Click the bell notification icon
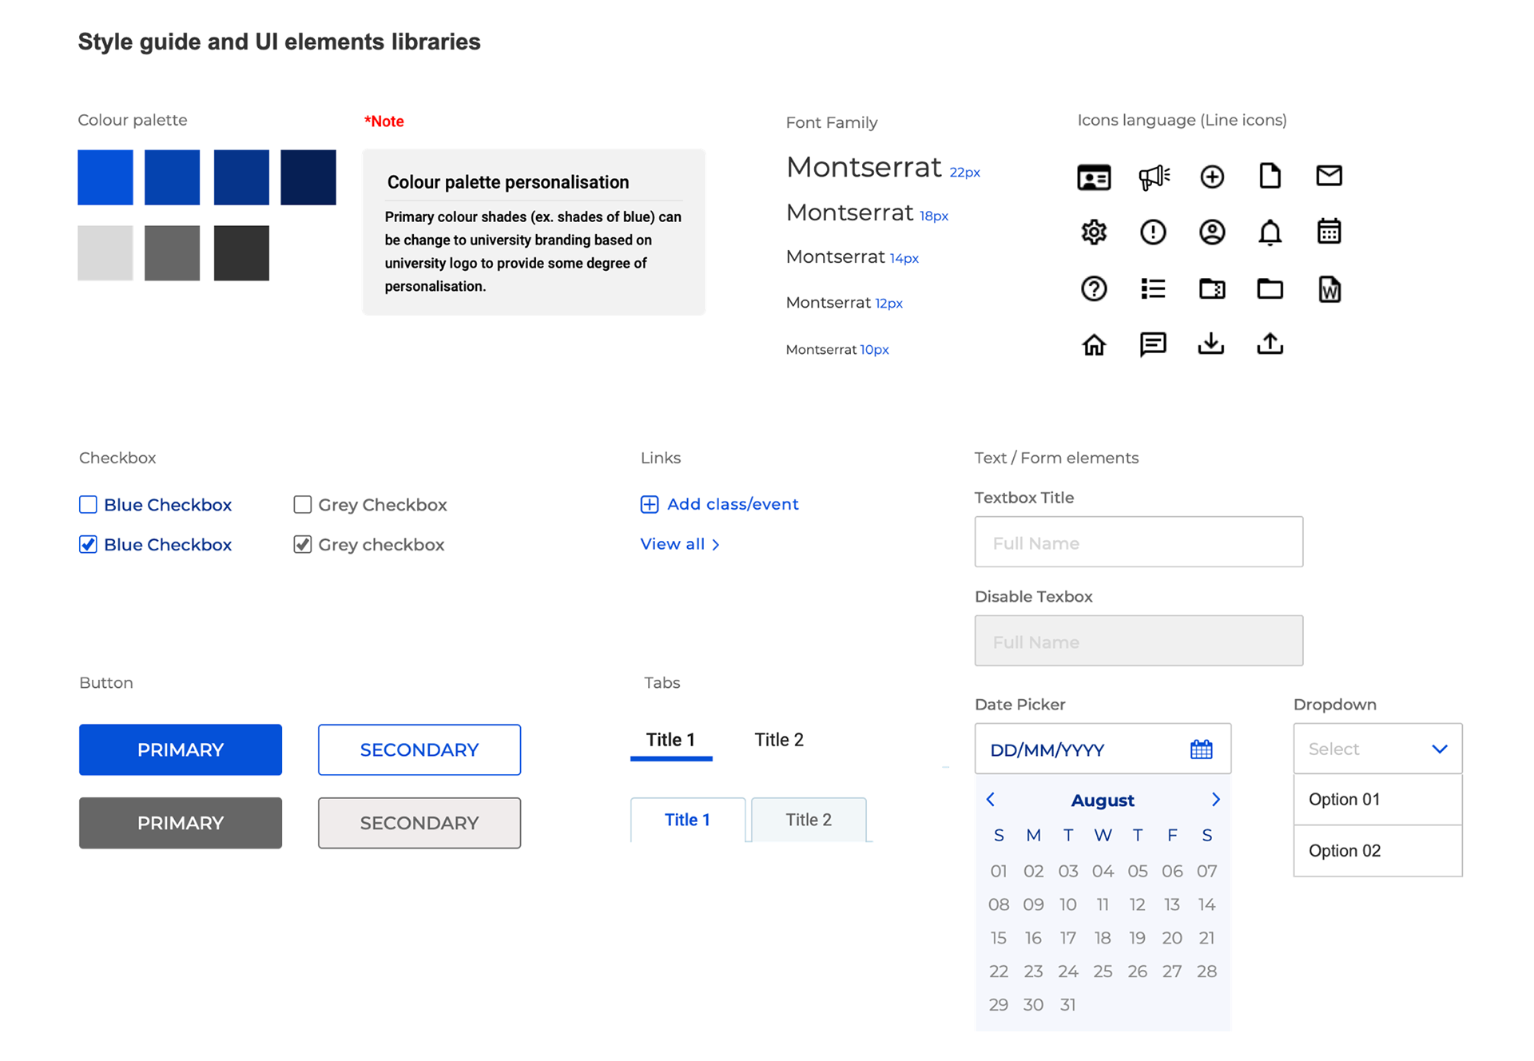The image size is (1534, 1061). pyautogui.click(x=1270, y=232)
